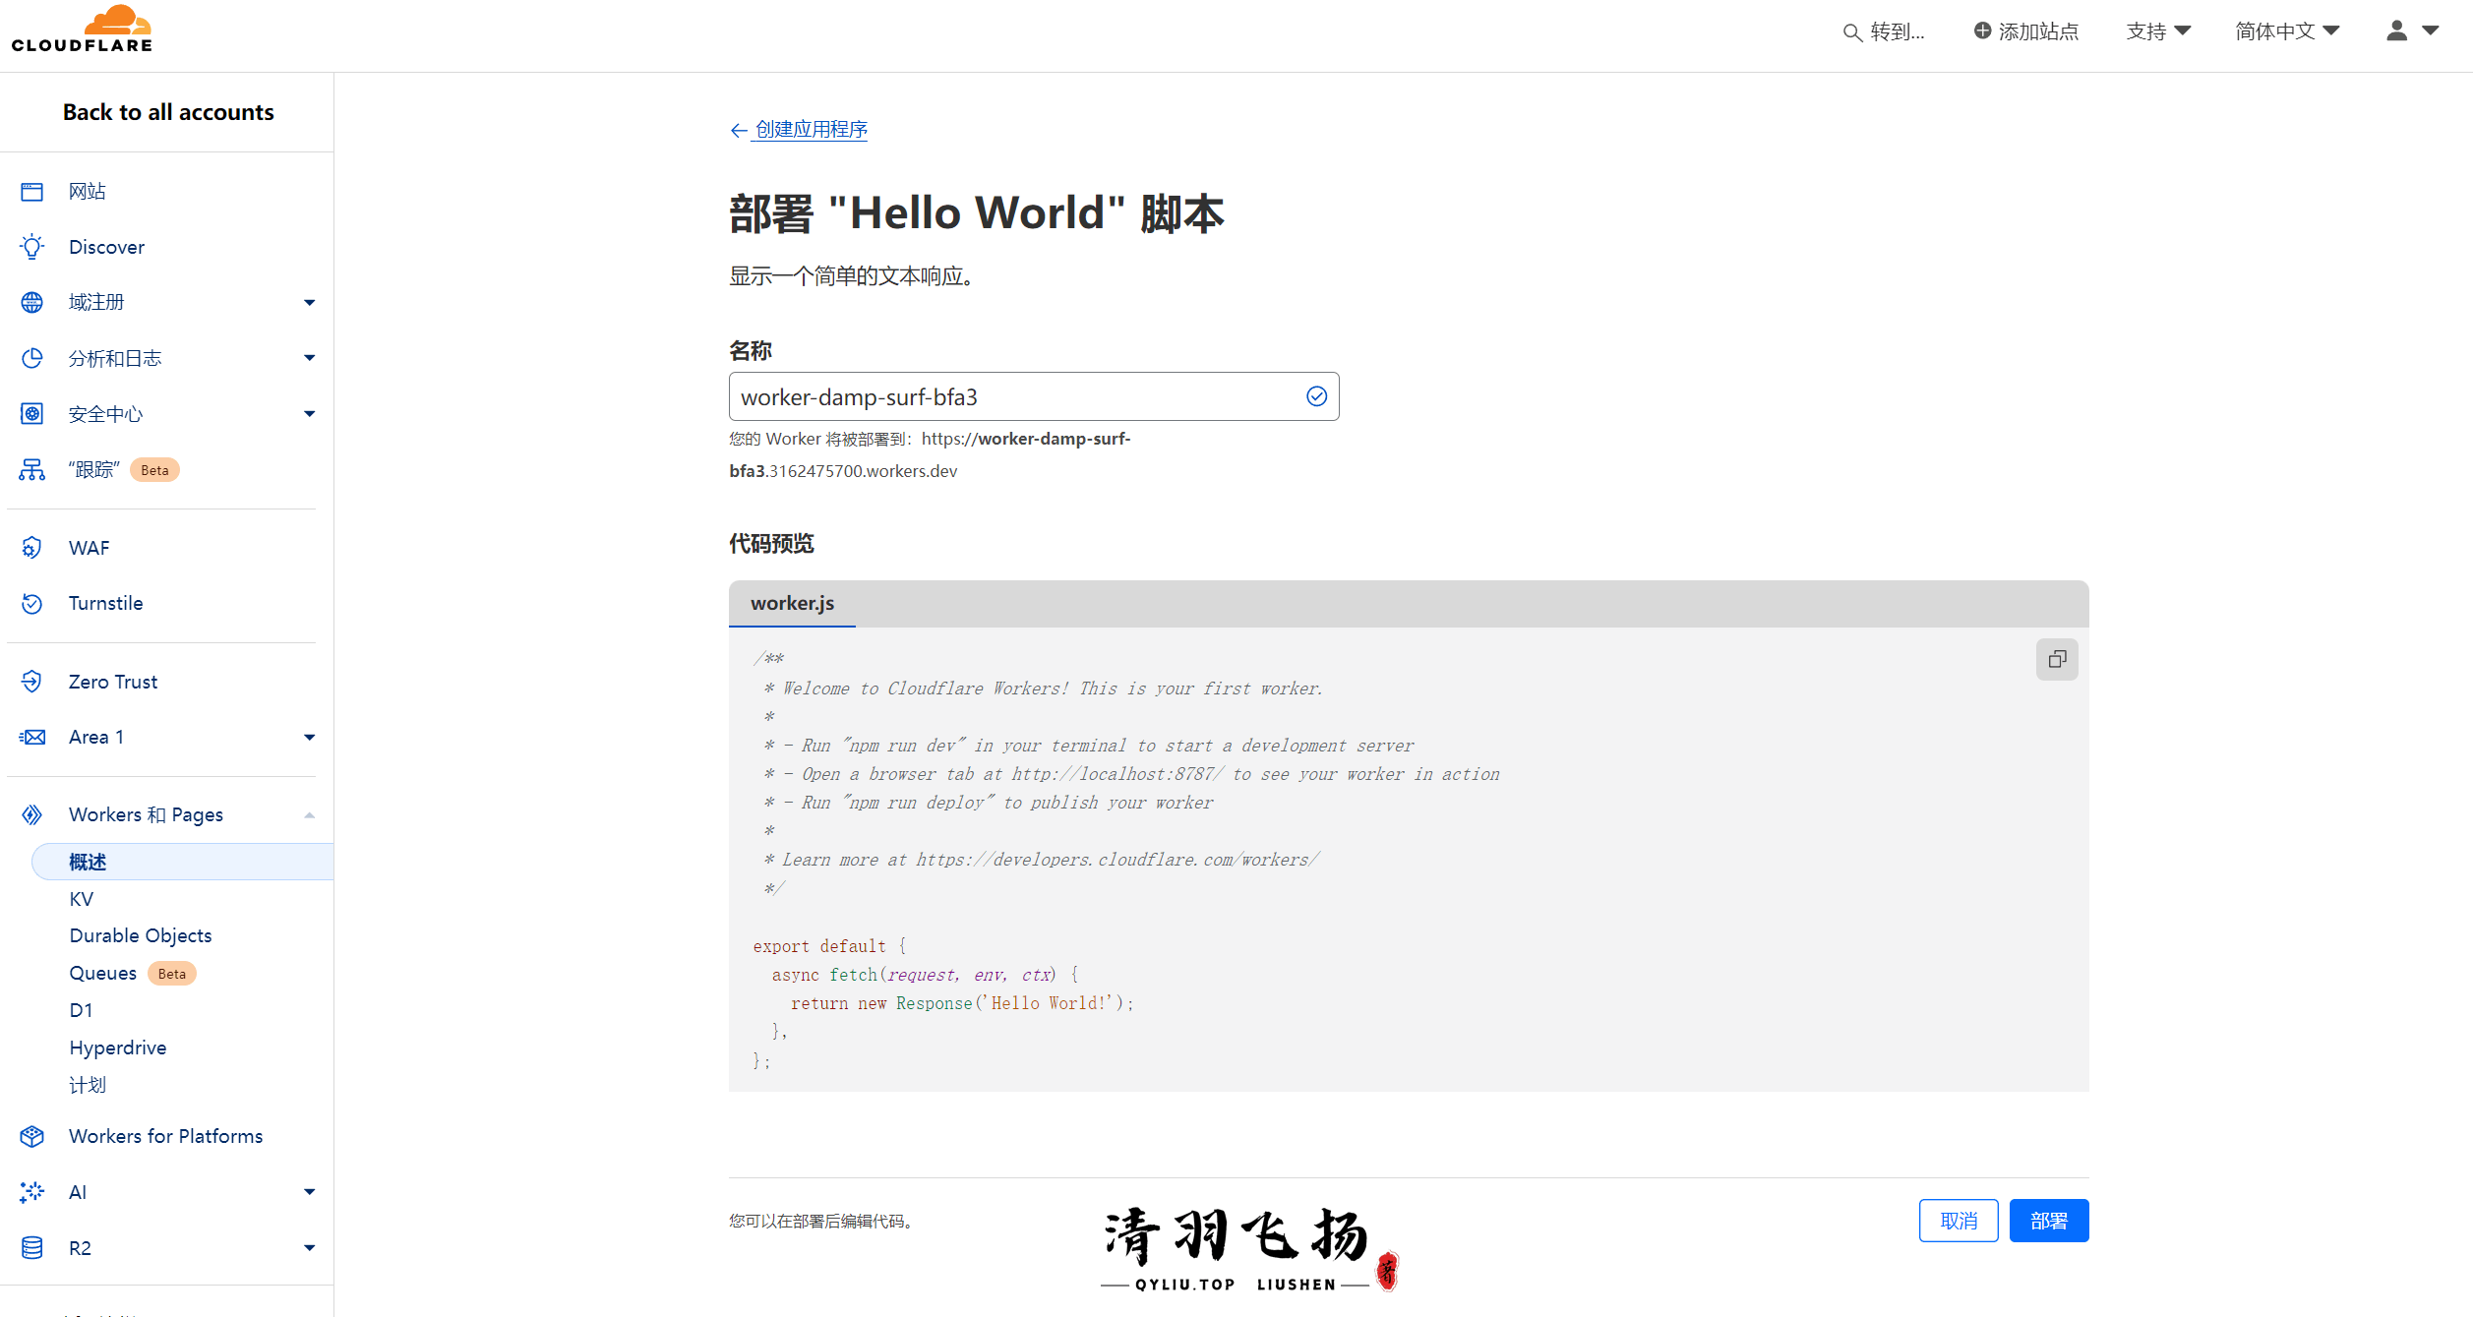Click the Workers for Platforms cube icon
Screen dimensions: 2473x1317
32,1137
